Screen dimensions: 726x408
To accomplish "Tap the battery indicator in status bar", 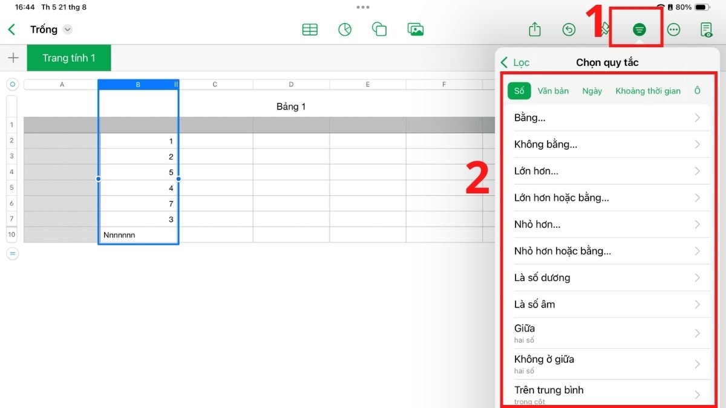I will (701, 7).
